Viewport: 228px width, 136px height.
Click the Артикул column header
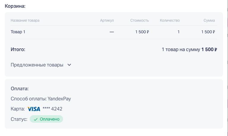107,20
